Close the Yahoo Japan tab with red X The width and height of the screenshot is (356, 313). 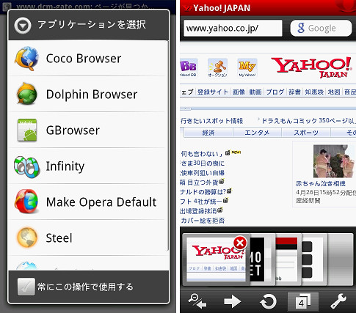coord(240,243)
